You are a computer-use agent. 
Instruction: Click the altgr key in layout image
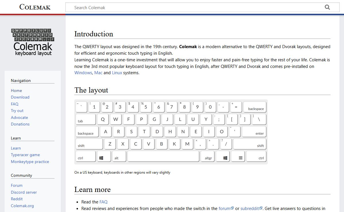click(208, 156)
